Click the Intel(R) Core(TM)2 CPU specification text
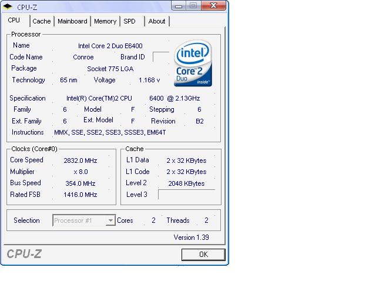The height and width of the screenshot is (301, 376). (x=99, y=98)
